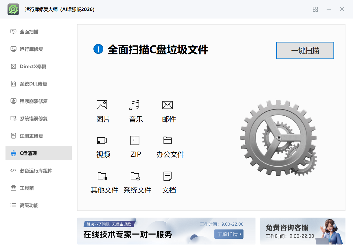Select the 视频 camera icon
This screenshot has height=250, width=353.
click(x=102, y=141)
